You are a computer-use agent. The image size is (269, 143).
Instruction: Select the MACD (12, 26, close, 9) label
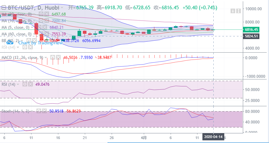22,58
